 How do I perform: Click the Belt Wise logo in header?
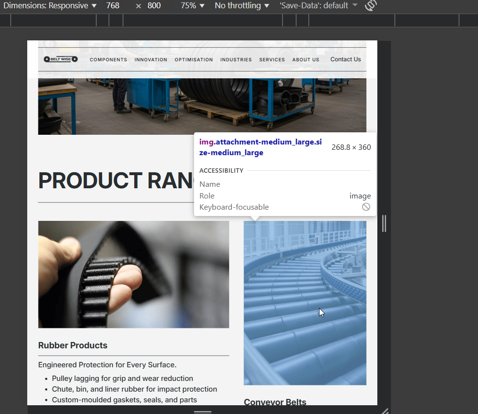[x=61, y=59]
